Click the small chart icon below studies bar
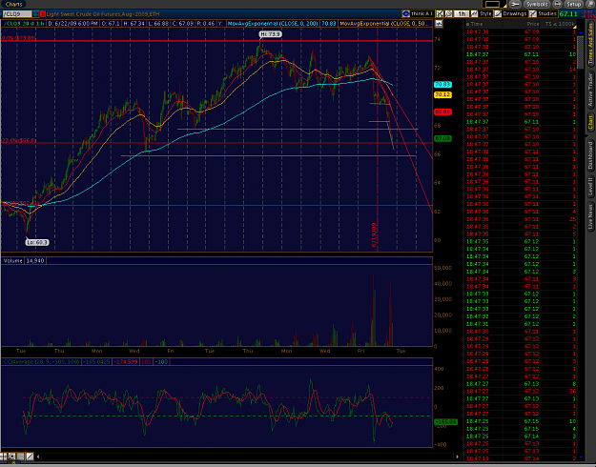Image resolution: width=596 pixels, height=467 pixels. 439,24
